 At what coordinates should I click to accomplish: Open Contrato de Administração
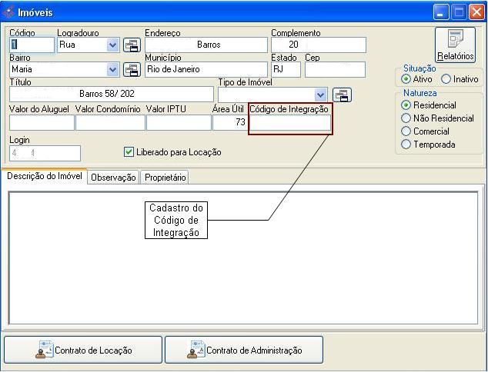click(x=244, y=350)
